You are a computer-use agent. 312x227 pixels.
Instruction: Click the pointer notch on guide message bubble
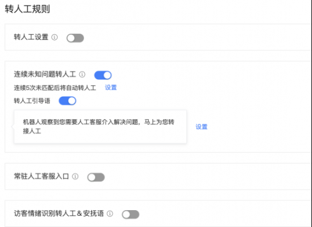[13, 127]
